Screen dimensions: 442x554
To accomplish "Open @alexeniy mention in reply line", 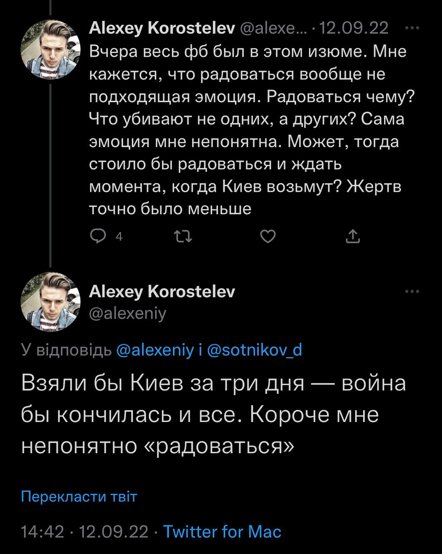I will [x=155, y=350].
